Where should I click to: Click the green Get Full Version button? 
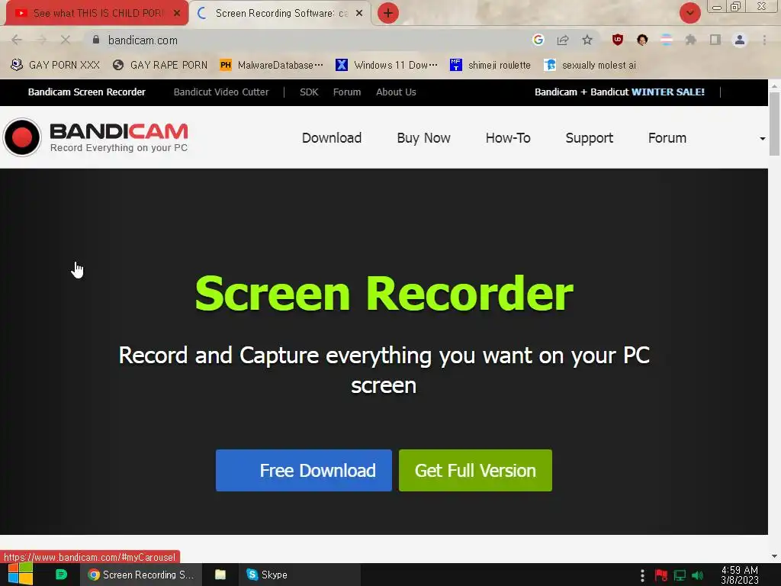tap(475, 470)
